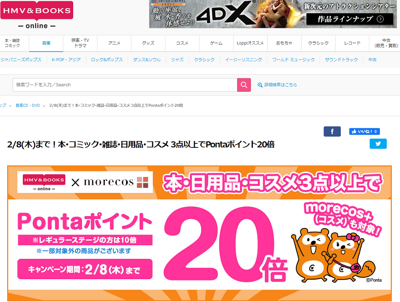This screenshot has height=302, width=400.
Task: Click the キャンペーン期間 2/8(木)まで label
Action: click(85, 269)
